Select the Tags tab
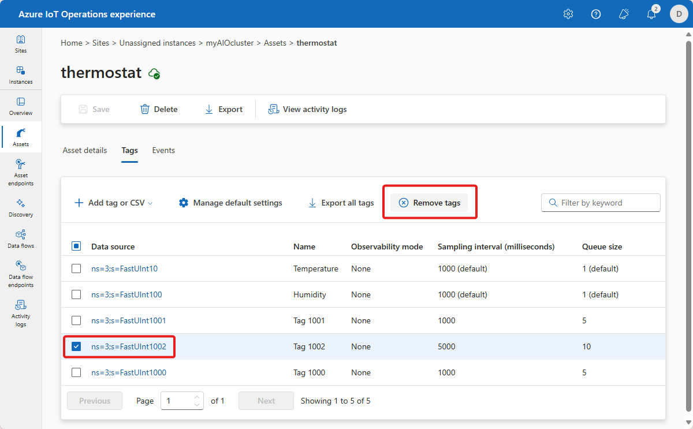 click(129, 150)
